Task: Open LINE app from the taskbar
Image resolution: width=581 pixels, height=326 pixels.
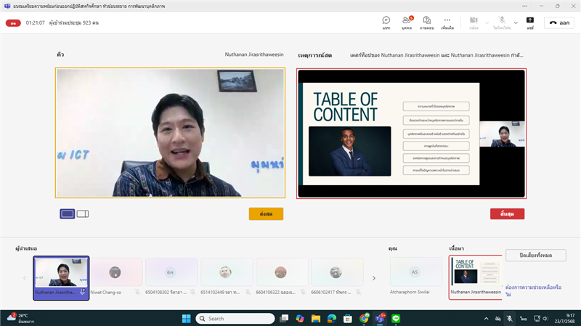Action: point(397,318)
